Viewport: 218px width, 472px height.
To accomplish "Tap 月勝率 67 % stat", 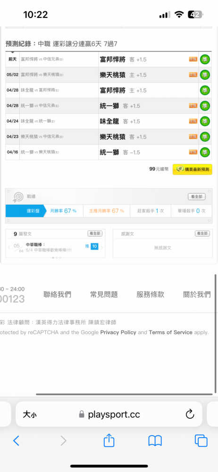I will pos(63,211).
